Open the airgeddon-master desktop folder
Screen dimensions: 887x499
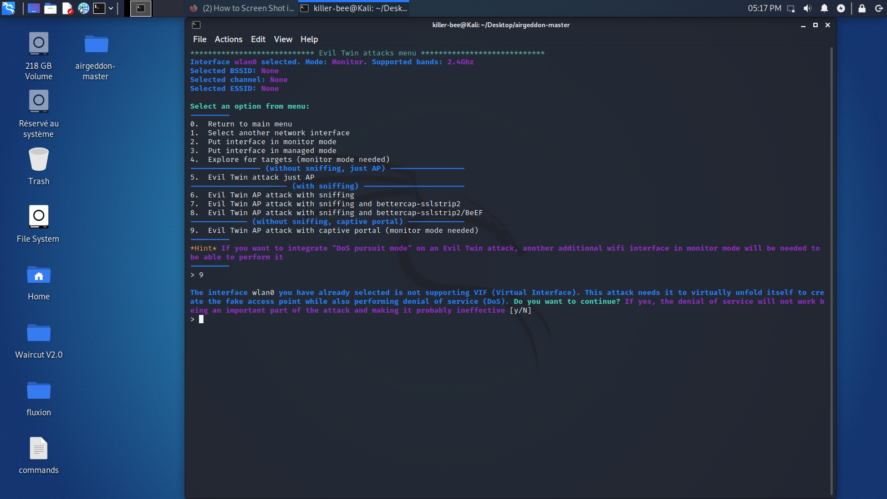click(95, 55)
